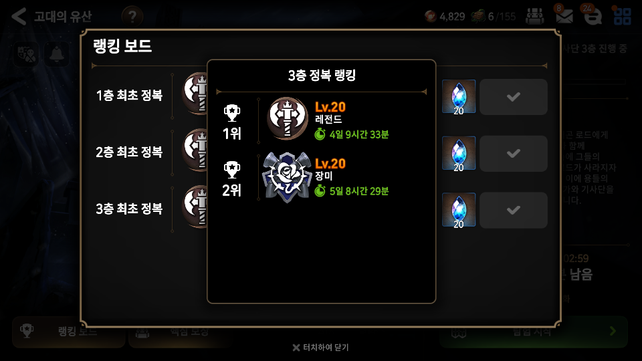Go back with the arrow beside 고대의 유산
This screenshot has height=361, width=642.
pos(19,16)
